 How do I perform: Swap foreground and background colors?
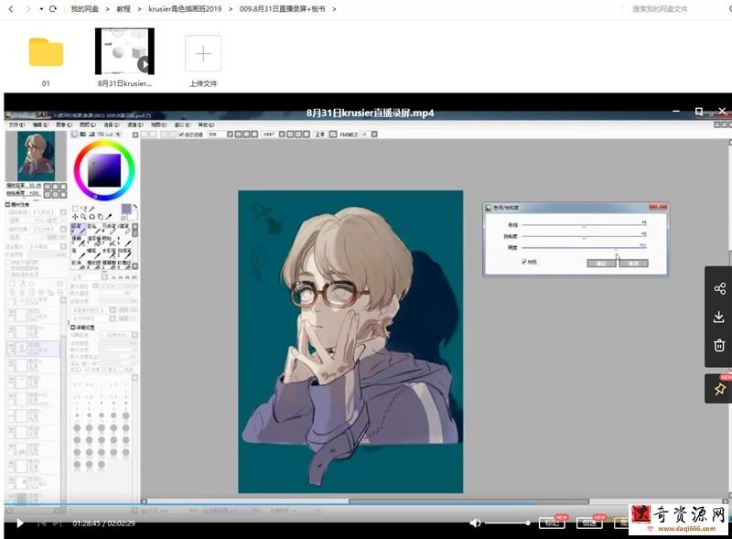pyautogui.click(x=135, y=206)
